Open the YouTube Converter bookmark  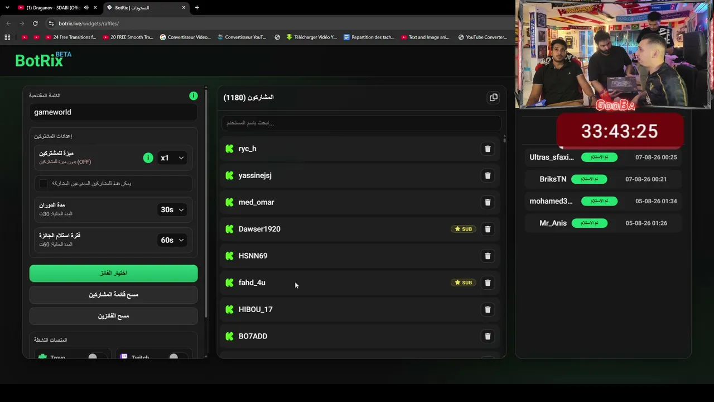(483, 37)
